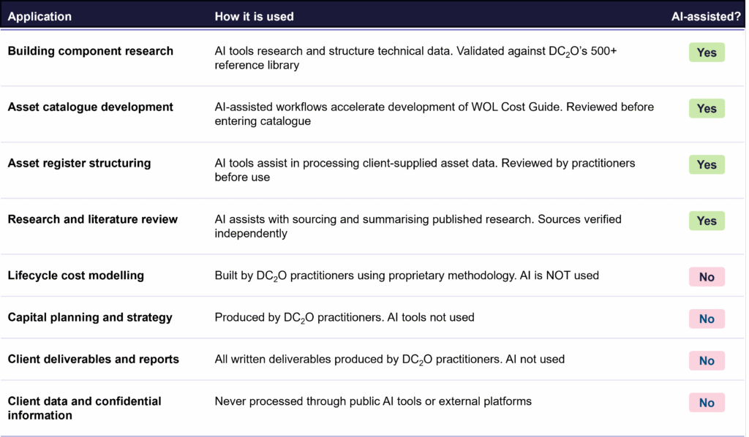Click text about never using public AI tools
Image resolution: width=749 pixels, height=437 pixels.
coord(373,401)
